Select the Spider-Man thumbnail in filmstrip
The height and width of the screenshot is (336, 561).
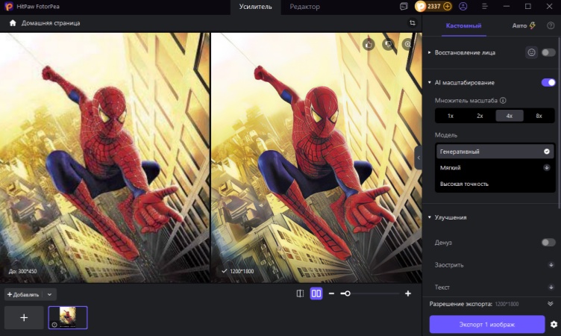tap(68, 318)
